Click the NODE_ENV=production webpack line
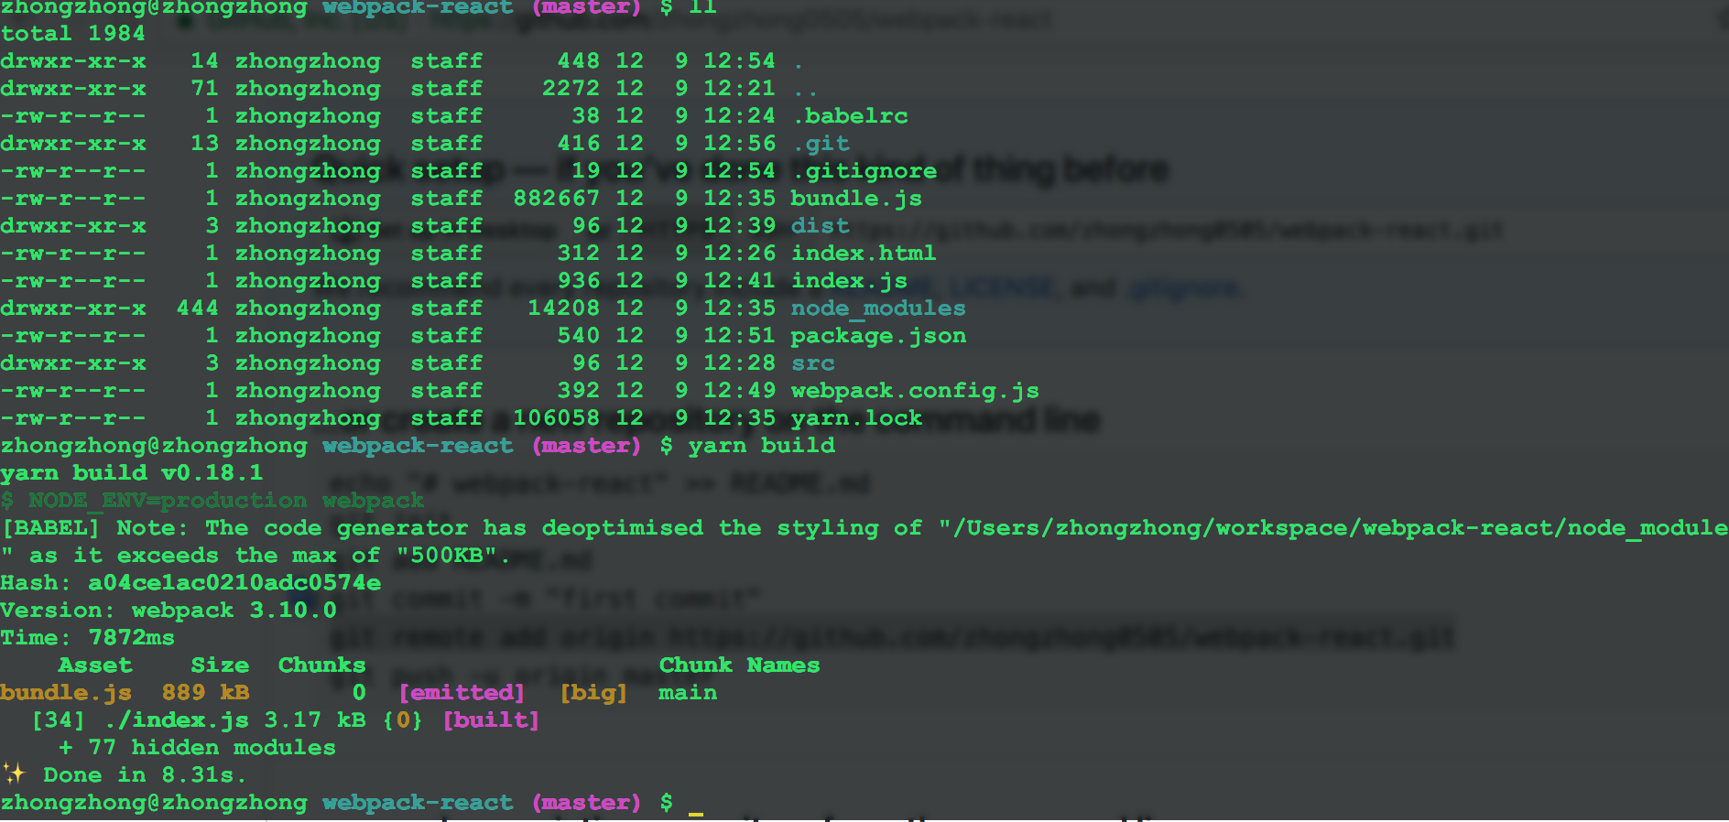Image resolution: width=1729 pixels, height=822 pixels. click(x=212, y=501)
